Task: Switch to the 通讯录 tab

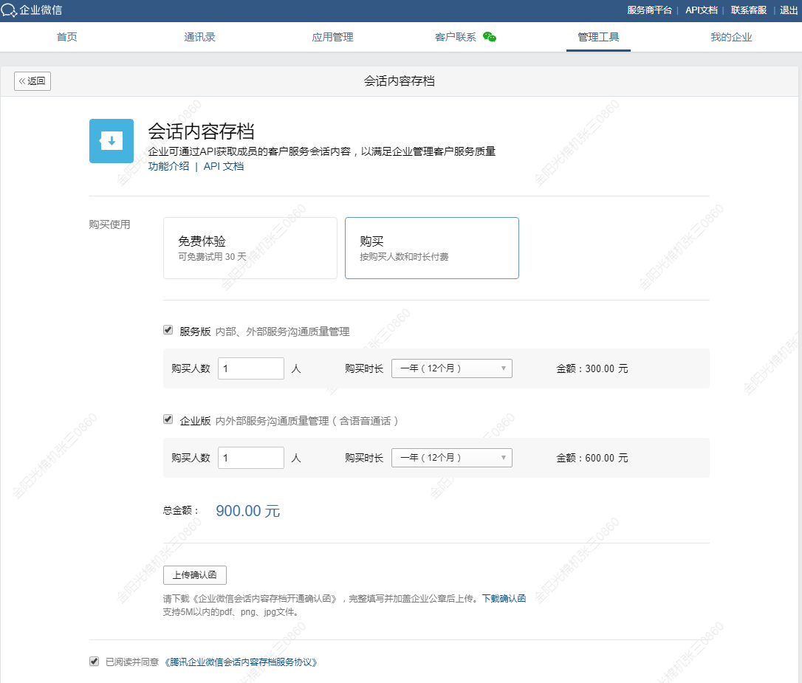Action: click(199, 37)
